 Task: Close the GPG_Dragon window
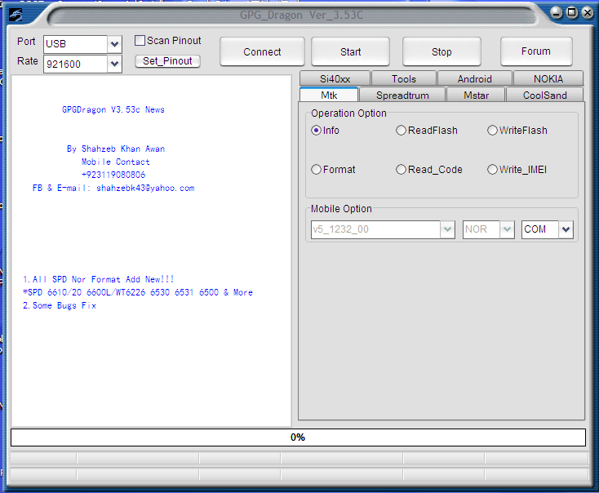click(587, 12)
